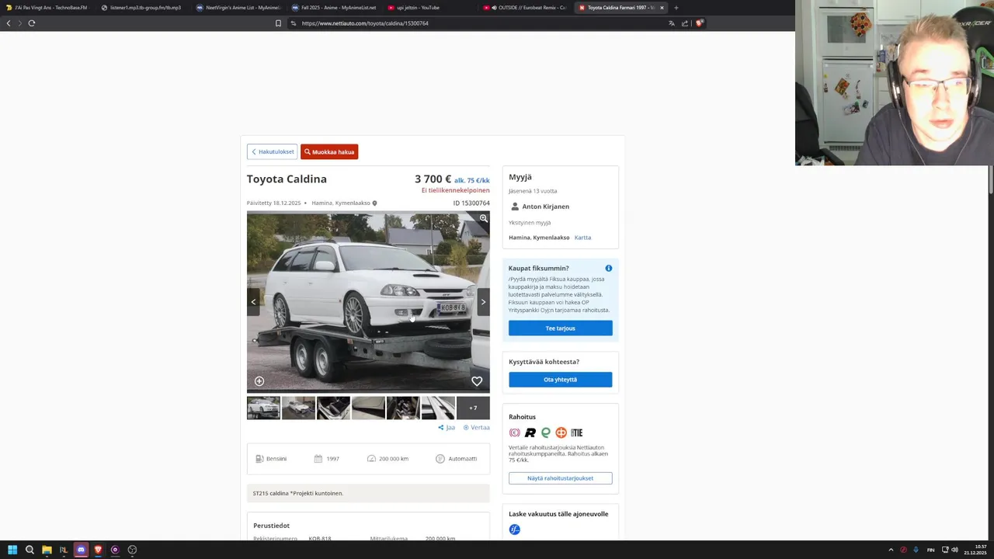Go back with the browser back arrow
This screenshot has width=994, height=559.
9,23
